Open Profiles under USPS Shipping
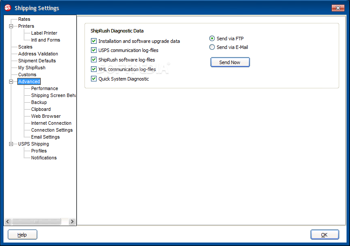The image size is (350, 246). pos(39,151)
